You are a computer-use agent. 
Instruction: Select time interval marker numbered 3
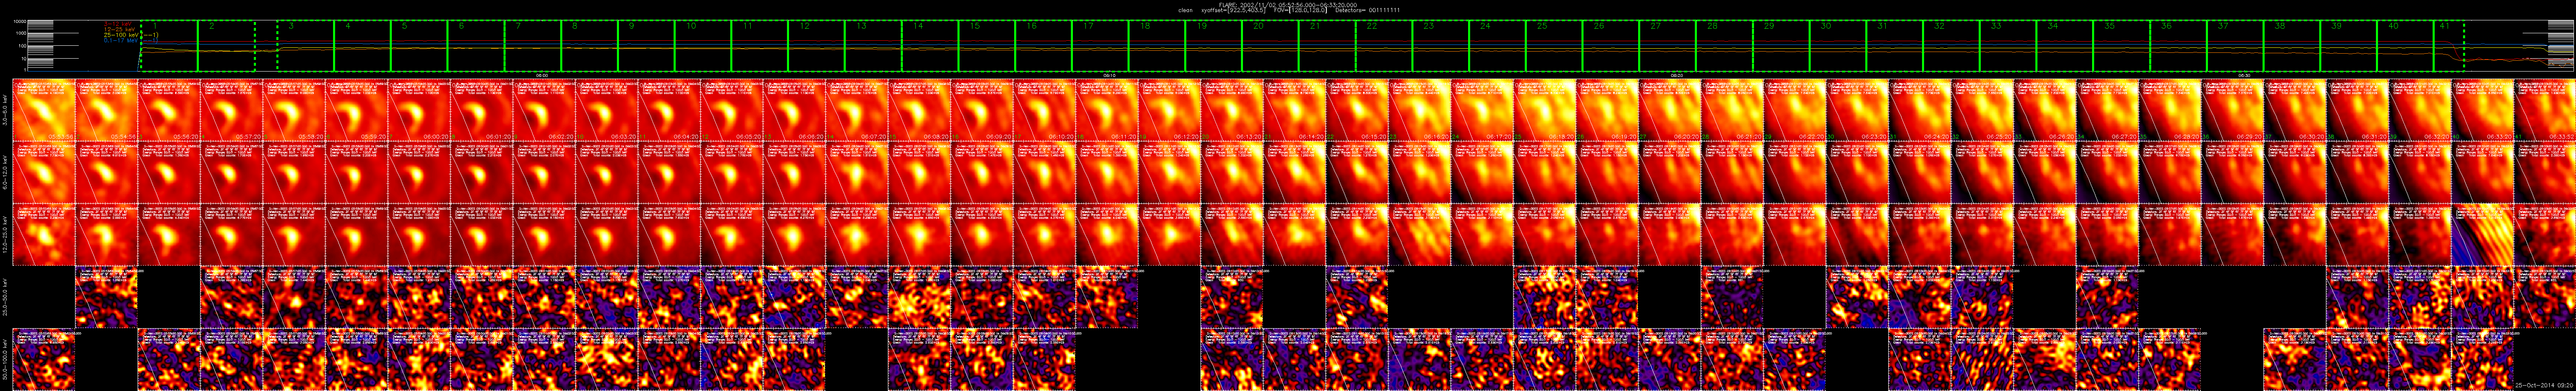291,26
